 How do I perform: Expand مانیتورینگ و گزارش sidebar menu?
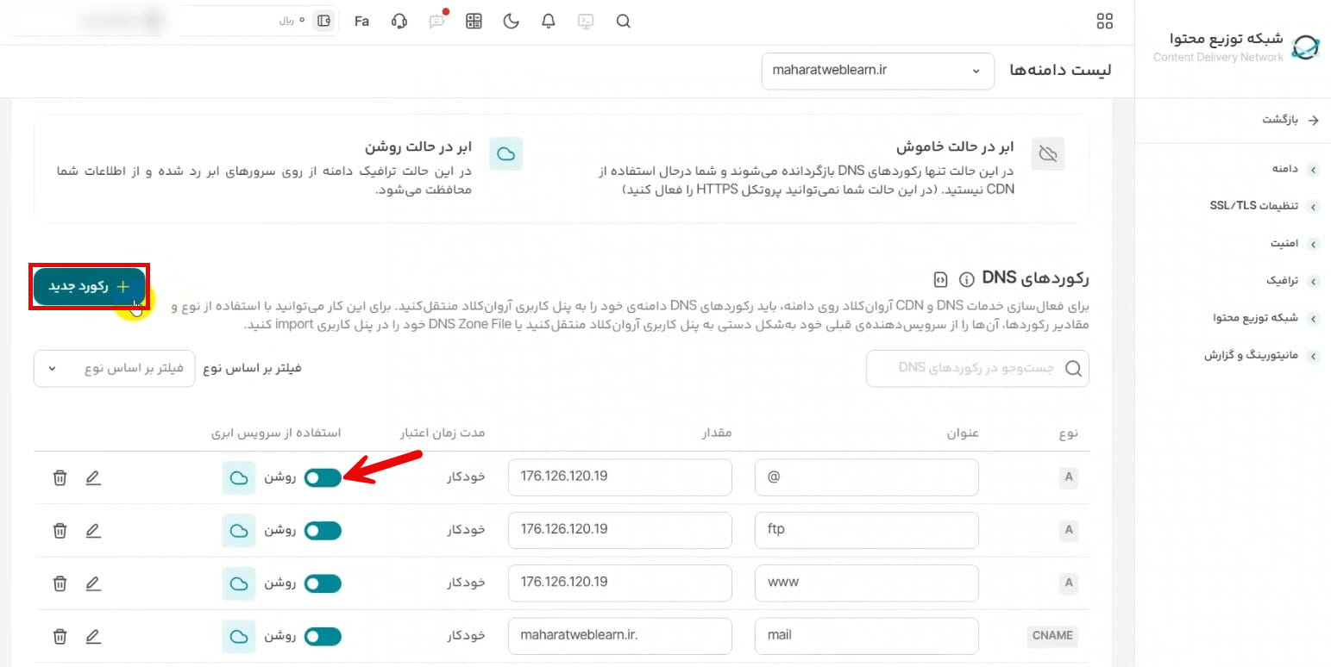coord(1262,355)
